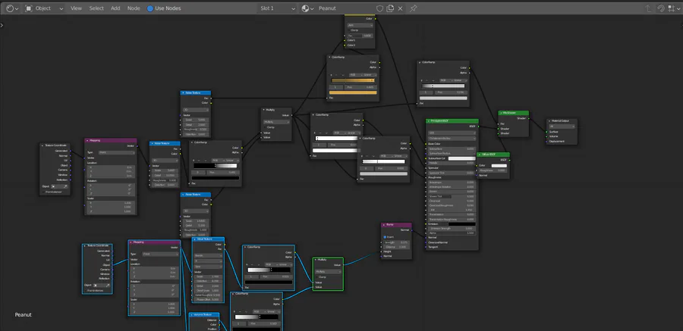
Task: Toggle From Instancer in lower Texture Coordinate node
Action: 87,290
